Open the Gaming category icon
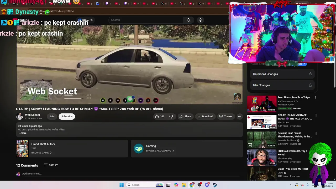Screen dimensions: 336x189 (x=139, y=149)
